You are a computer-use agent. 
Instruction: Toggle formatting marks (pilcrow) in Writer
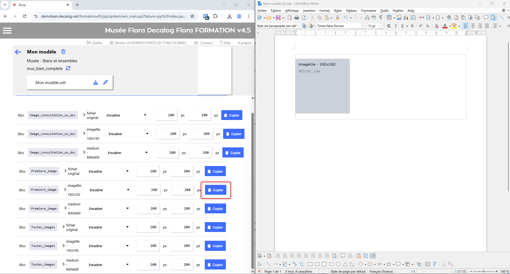pos(381,18)
